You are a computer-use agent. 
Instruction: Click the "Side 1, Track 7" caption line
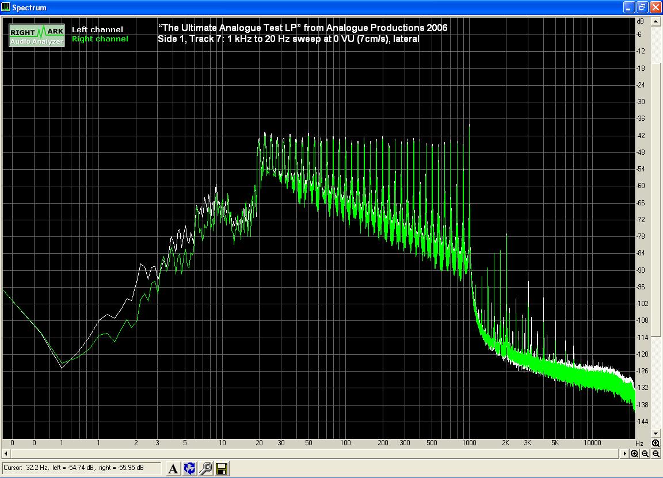tap(288, 39)
